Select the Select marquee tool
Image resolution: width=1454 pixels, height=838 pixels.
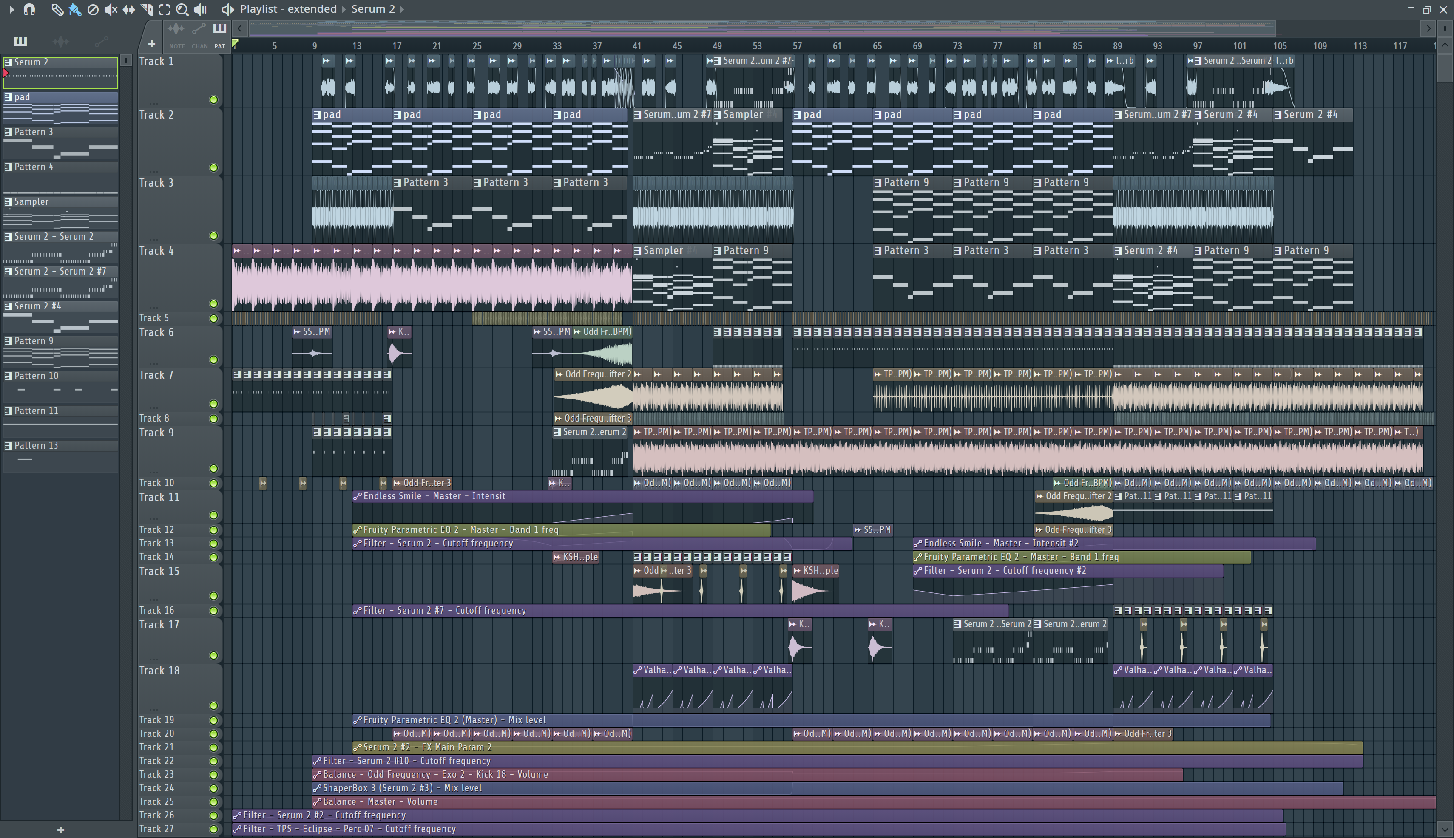[x=165, y=9]
